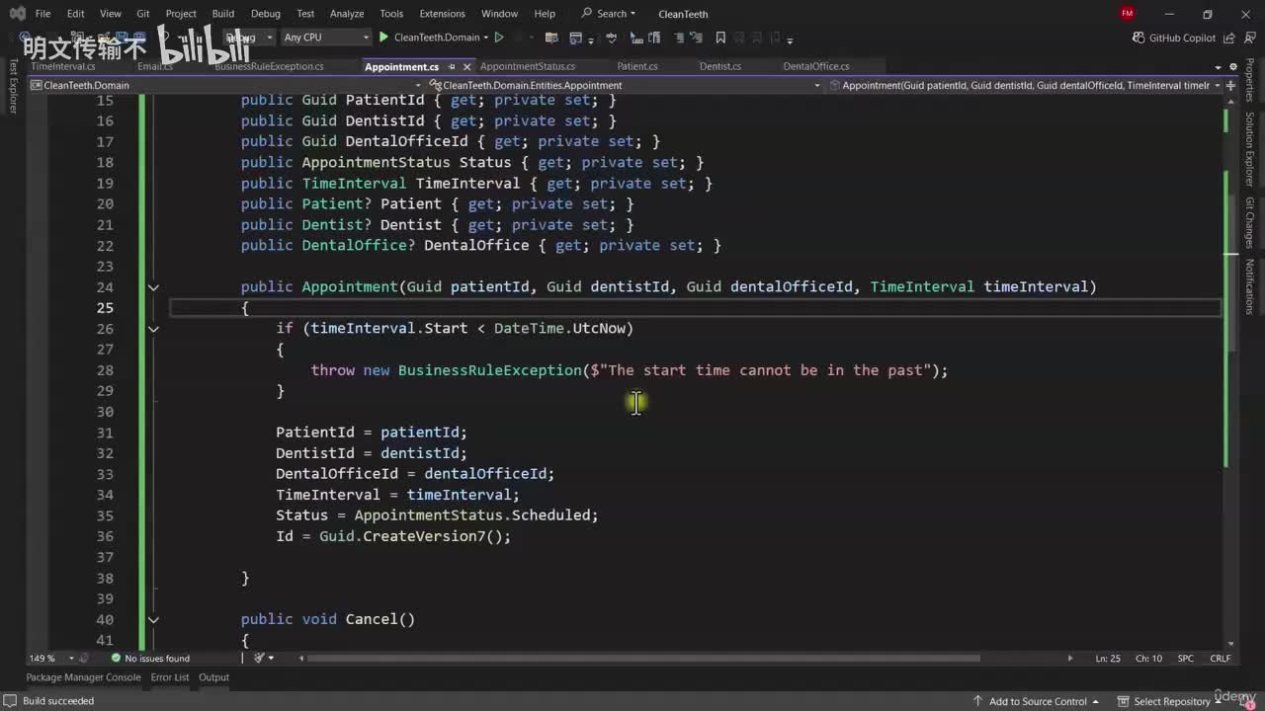Collapse the Appointment constructor outline

pyautogui.click(x=153, y=287)
